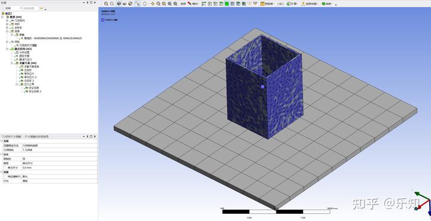Enable the element selection filter
431x221 pixels.
[244, 4]
